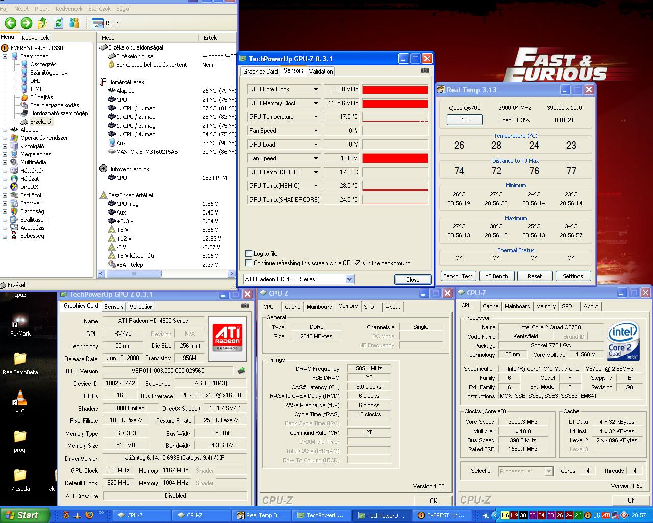The height and width of the screenshot is (523, 653).
Task: Open the 7 csoda desktop folder
Action: click(x=20, y=479)
